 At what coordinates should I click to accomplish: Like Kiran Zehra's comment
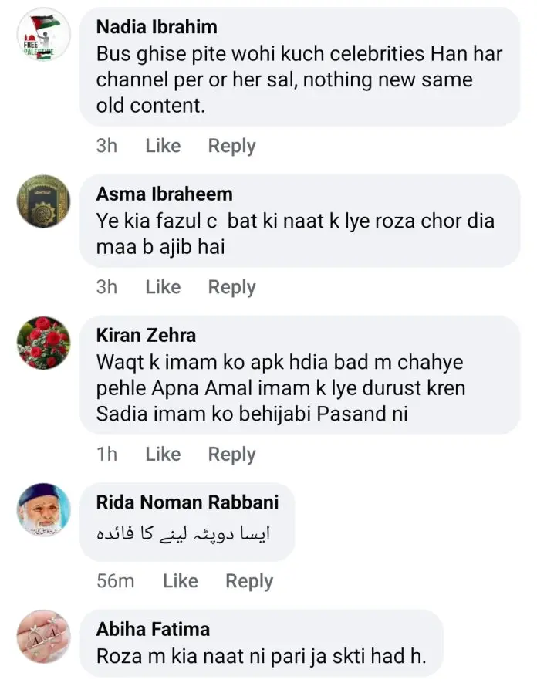(x=163, y=455)
